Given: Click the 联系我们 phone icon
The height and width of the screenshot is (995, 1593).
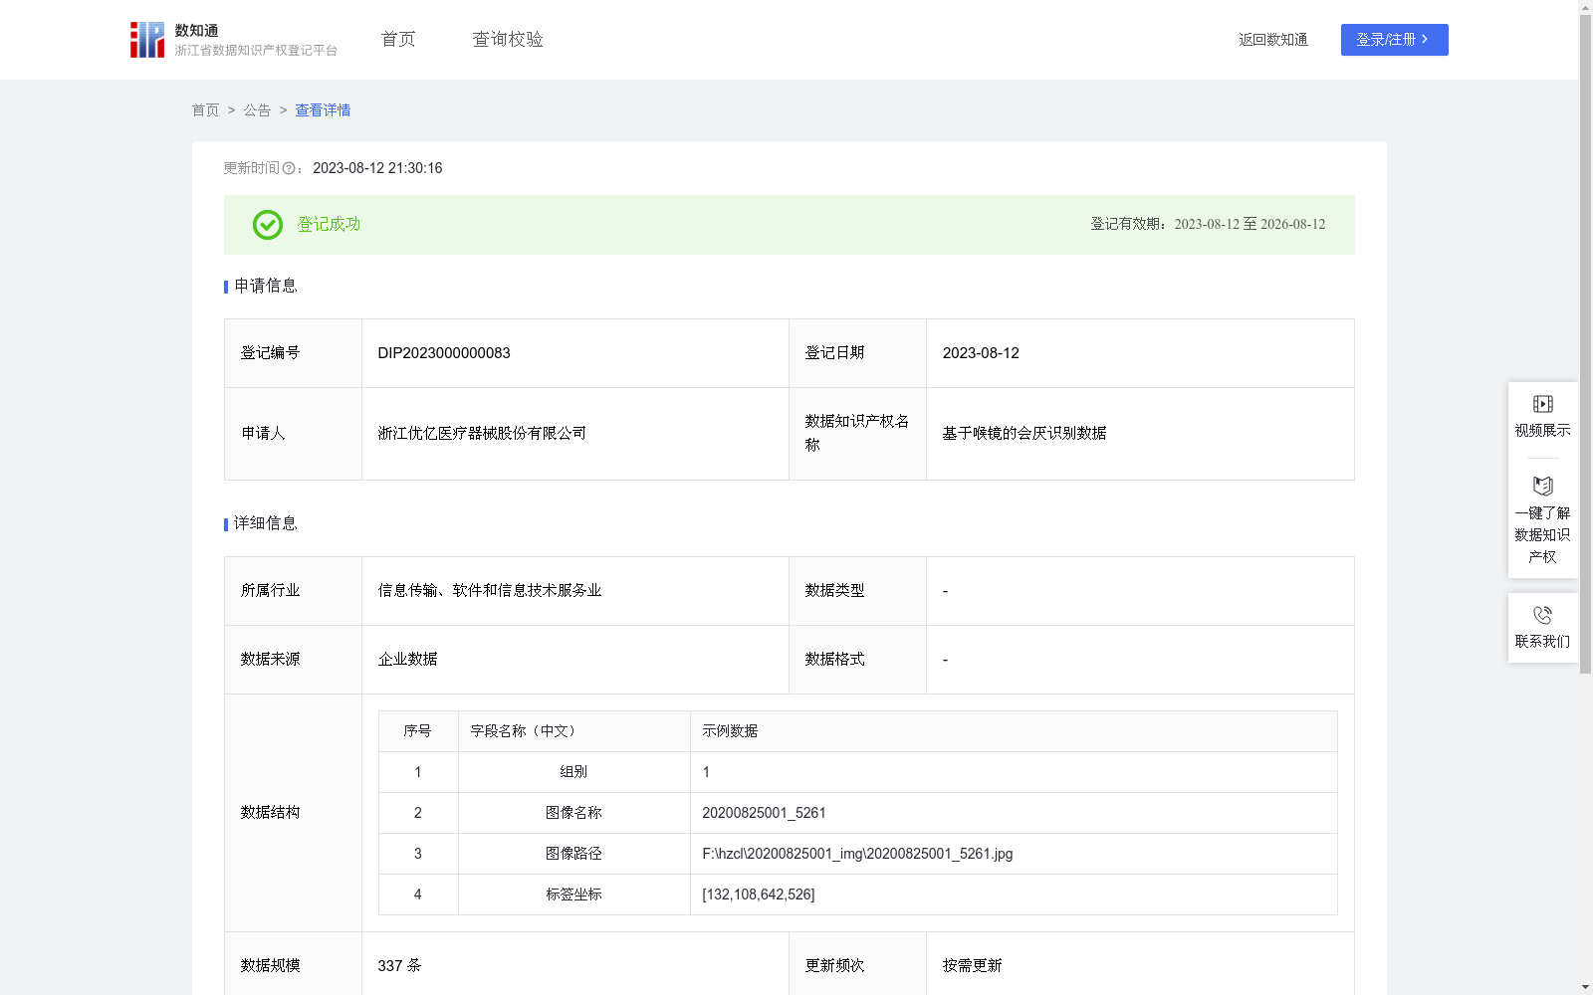Looking at the screenshot, I should pos(1542,615).
